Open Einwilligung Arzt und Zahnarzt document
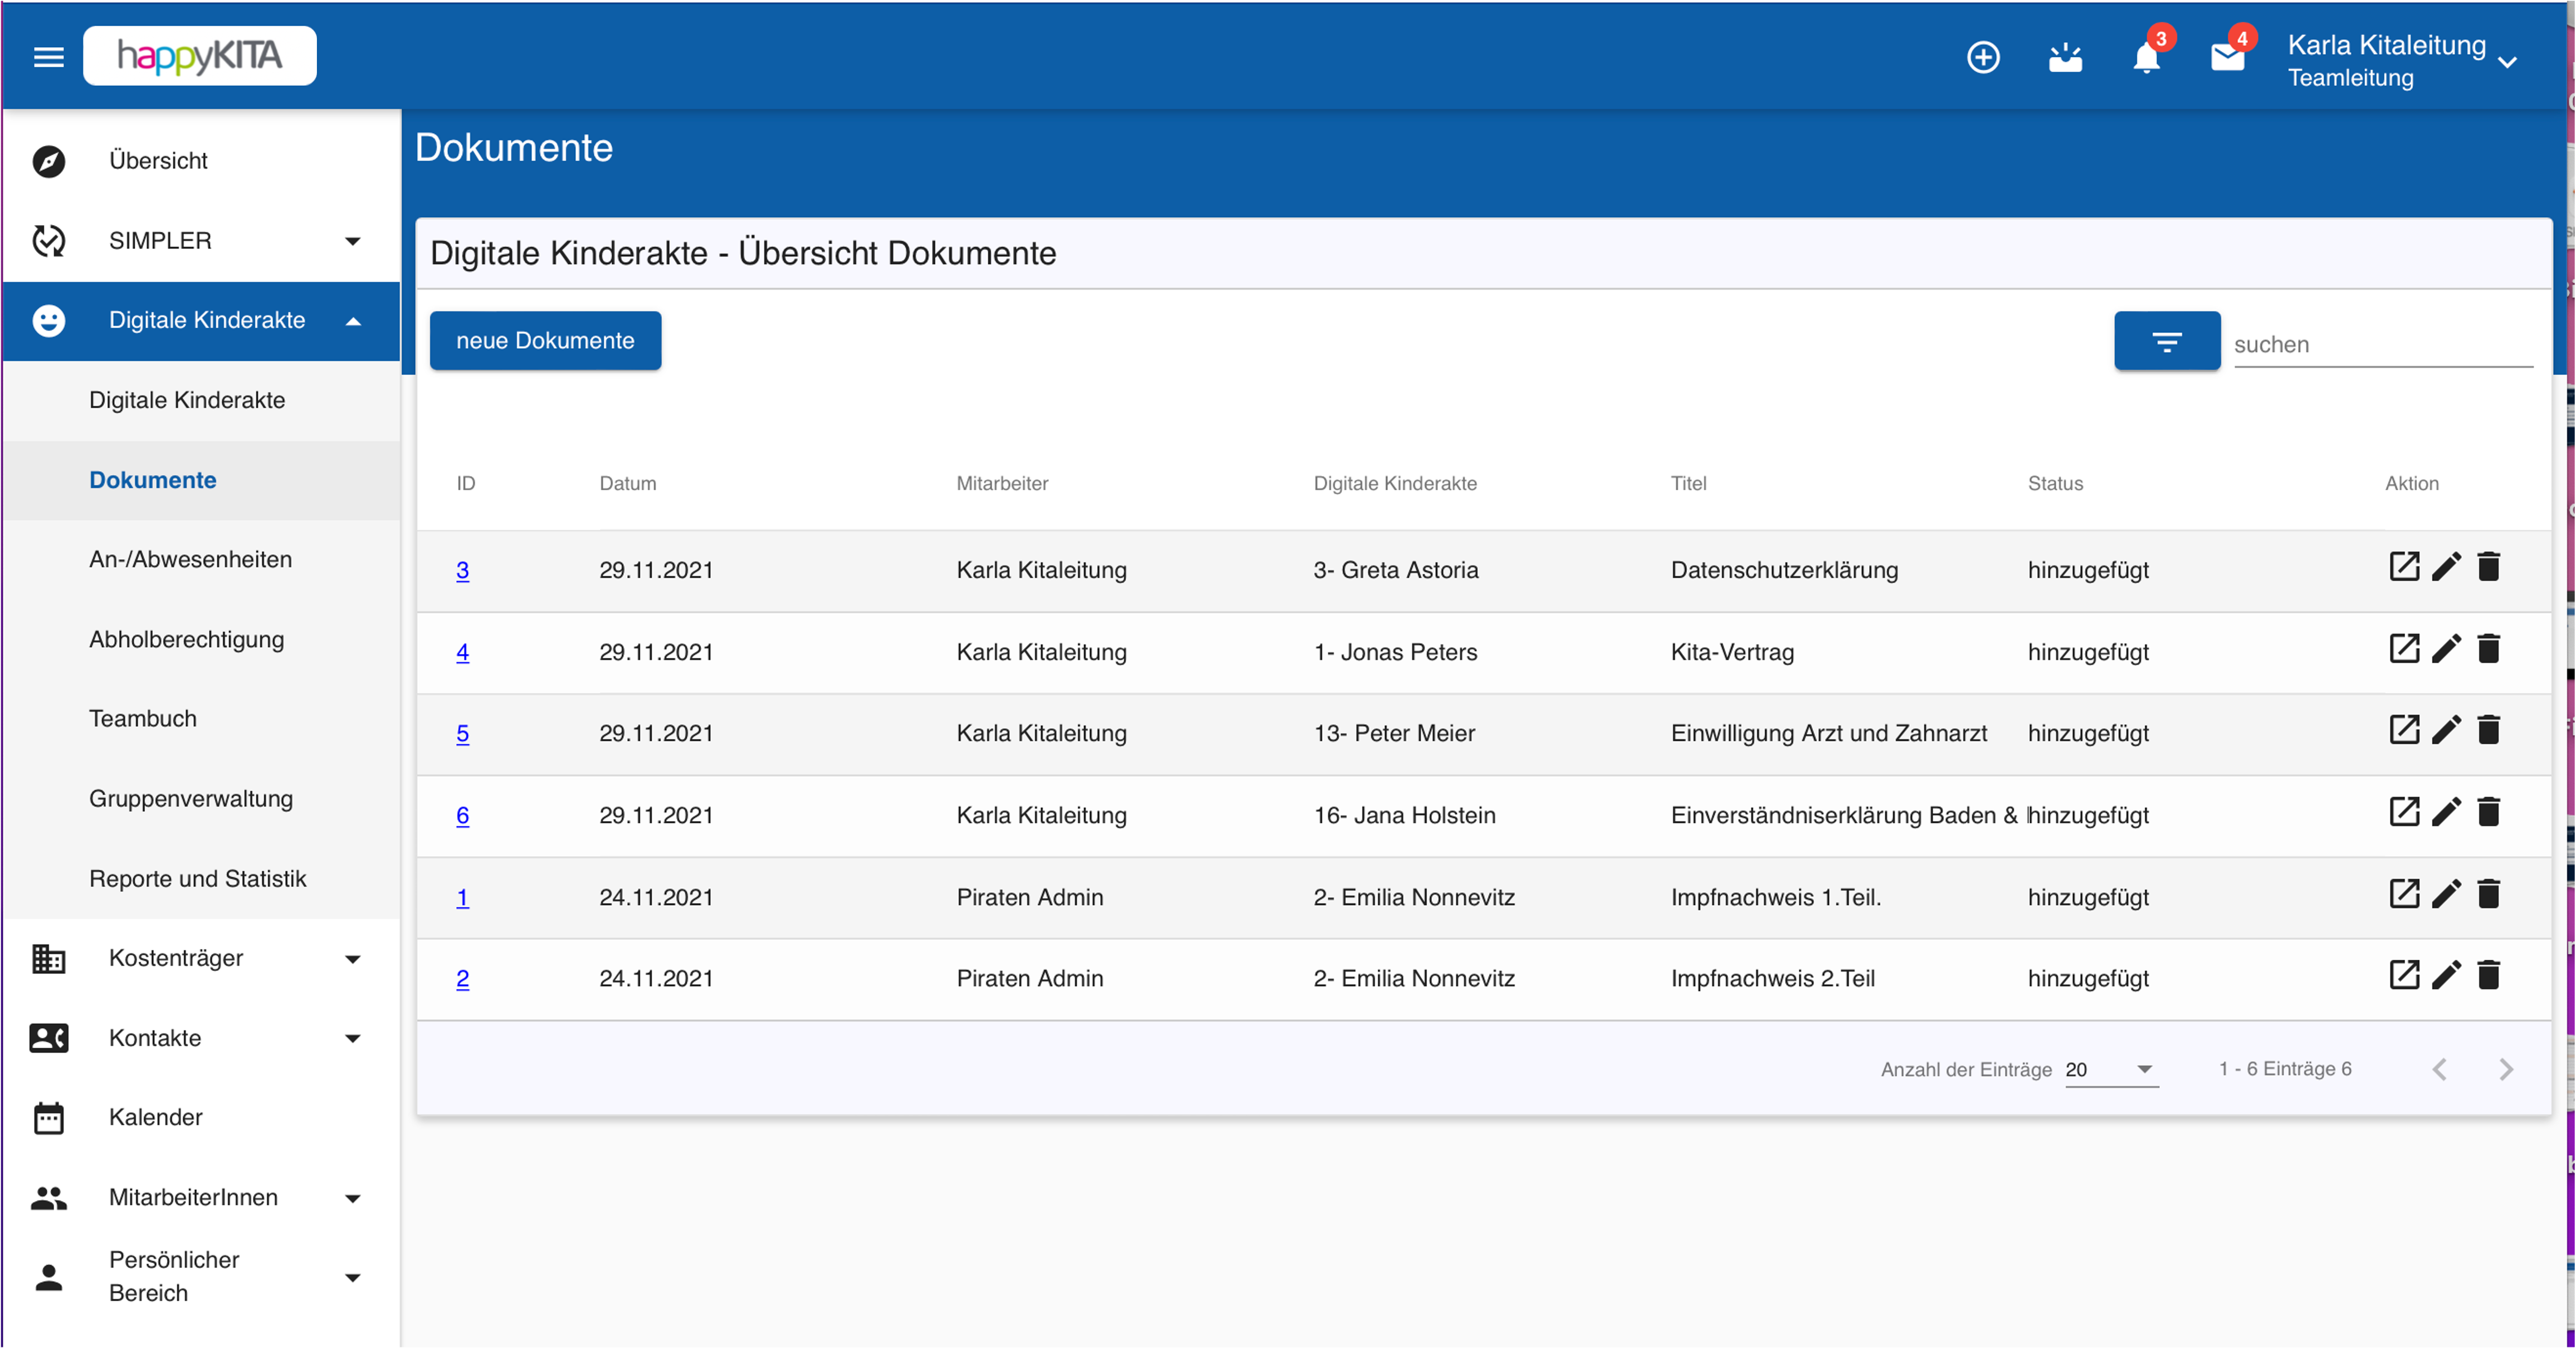This screenshot has width=2576, height=1348. pyautogui.click(x=2403, y=730)
